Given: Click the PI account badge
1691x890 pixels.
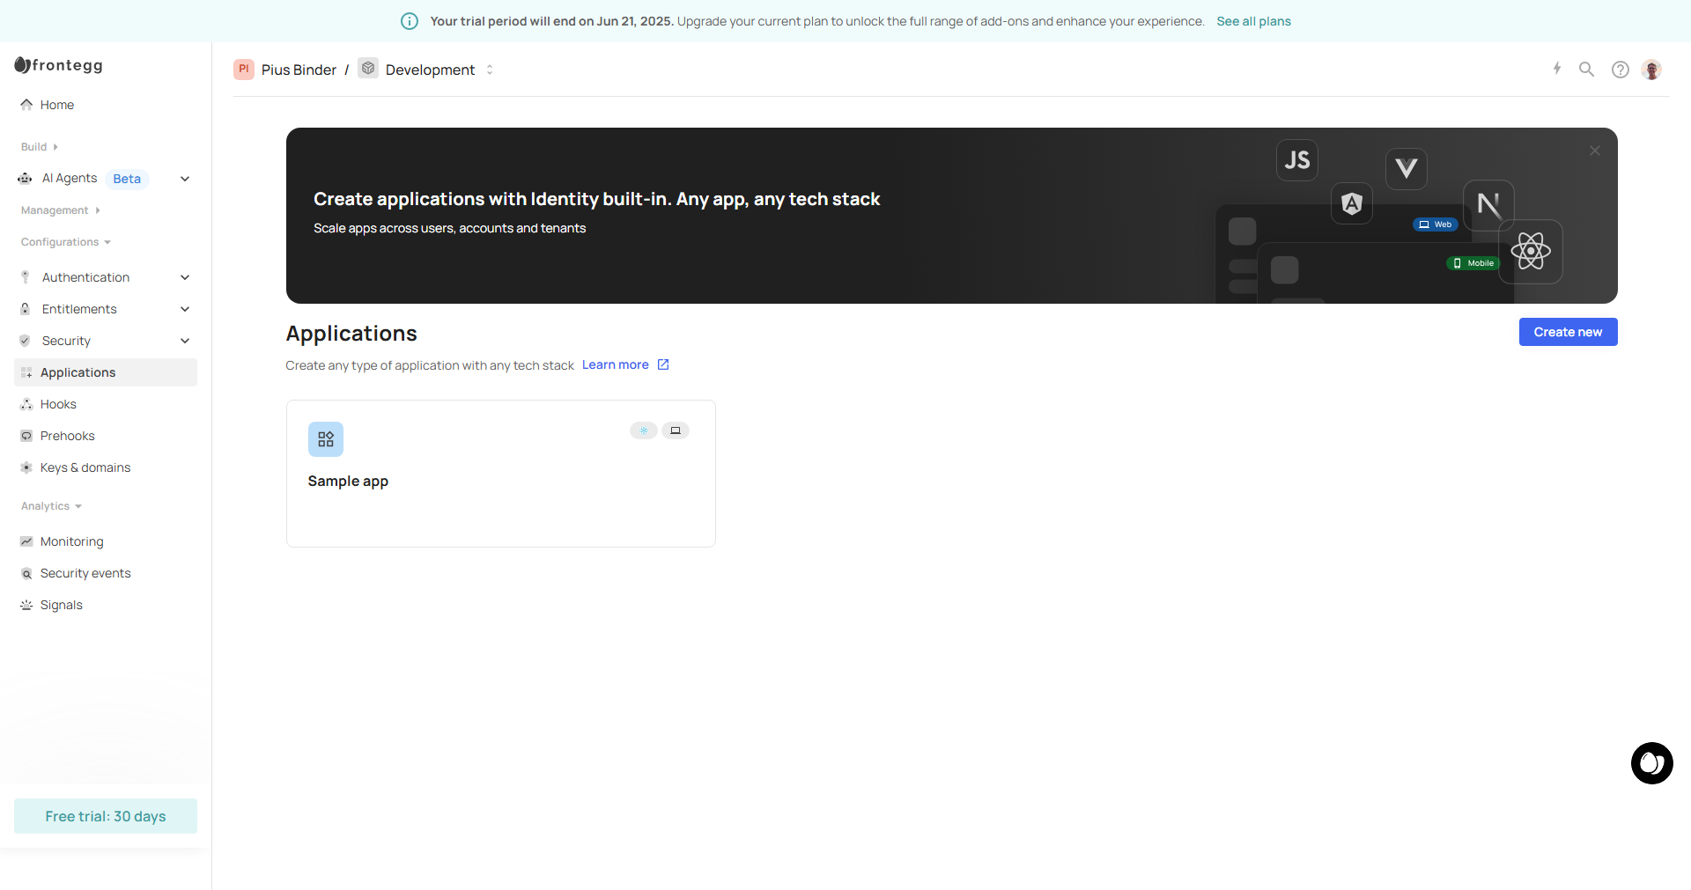Looking at the screenshot, I should pos(244,70).
